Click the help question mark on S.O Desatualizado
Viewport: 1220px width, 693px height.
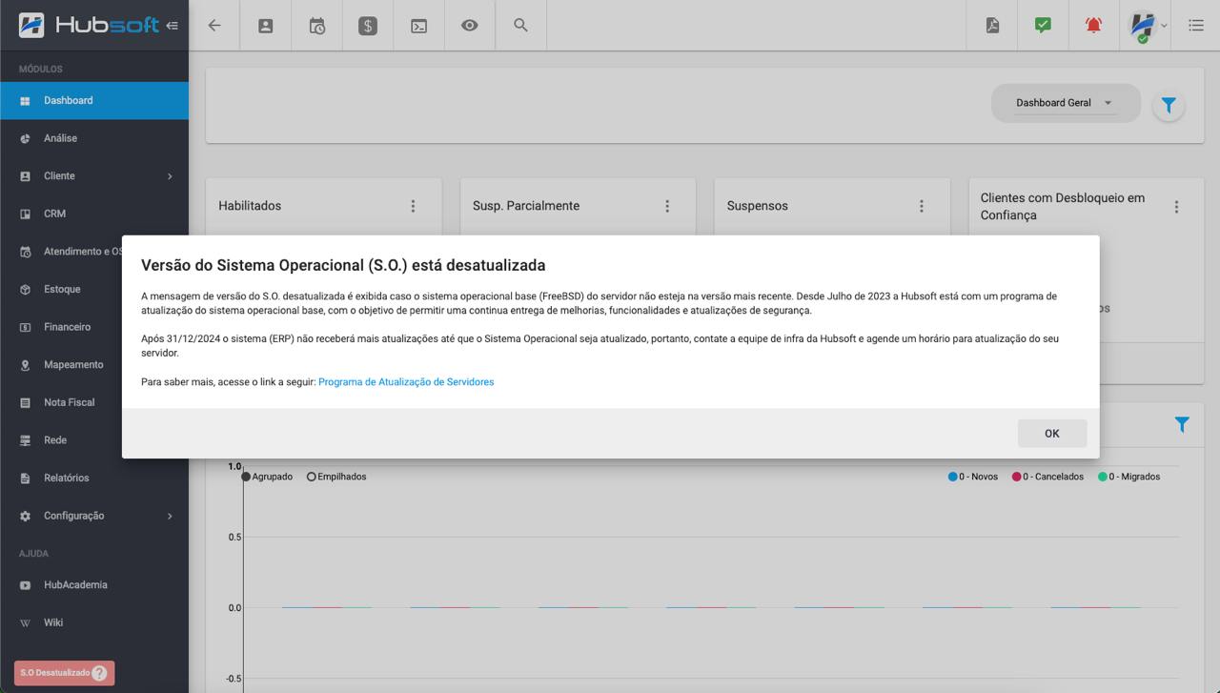99,673
